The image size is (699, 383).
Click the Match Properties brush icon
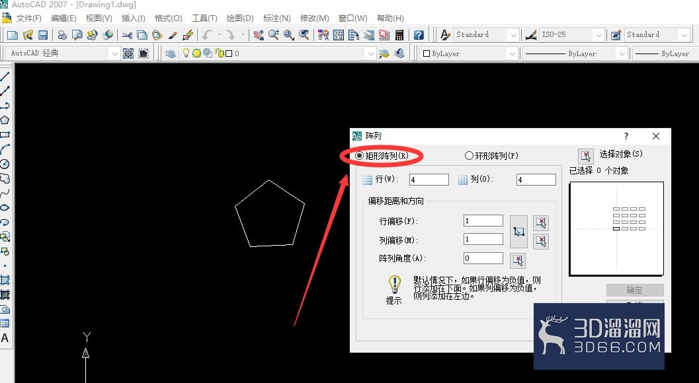click(173, 35)
